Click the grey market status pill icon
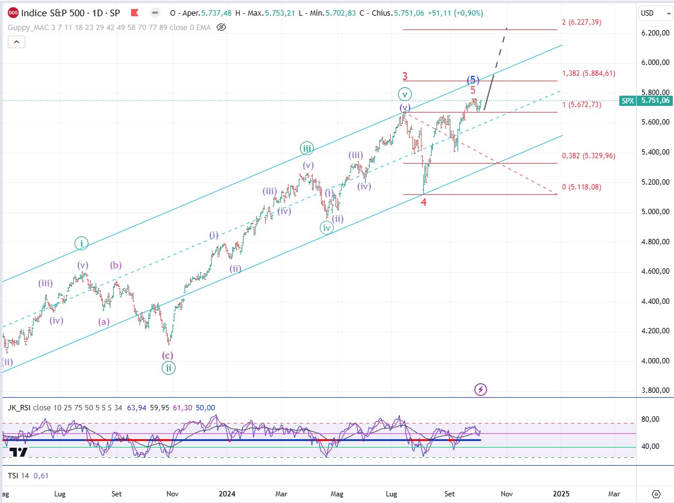Screen dimensions: 674x503 (155, 13)
